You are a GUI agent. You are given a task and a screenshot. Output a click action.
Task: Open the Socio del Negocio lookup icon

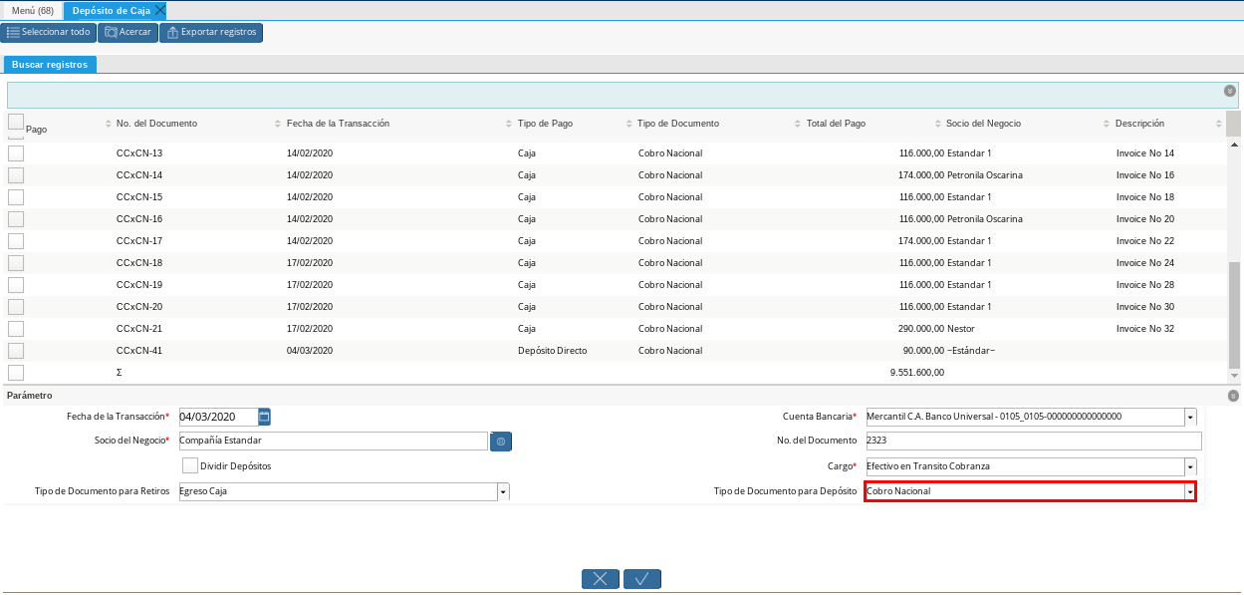pyautogui.click(x=500, y=441)
